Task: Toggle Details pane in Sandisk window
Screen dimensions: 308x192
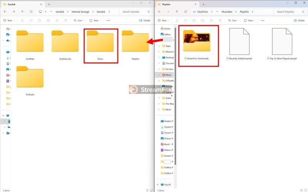Action: pyautogui.click(x=145, y=20)
